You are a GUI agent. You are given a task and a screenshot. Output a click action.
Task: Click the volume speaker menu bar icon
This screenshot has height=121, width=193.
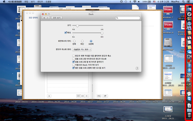(139, 2)
